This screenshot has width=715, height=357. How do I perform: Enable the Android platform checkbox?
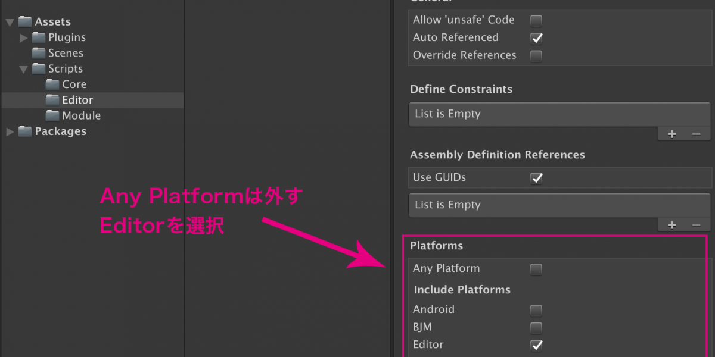pyautogui.click(x=536, y=310)
